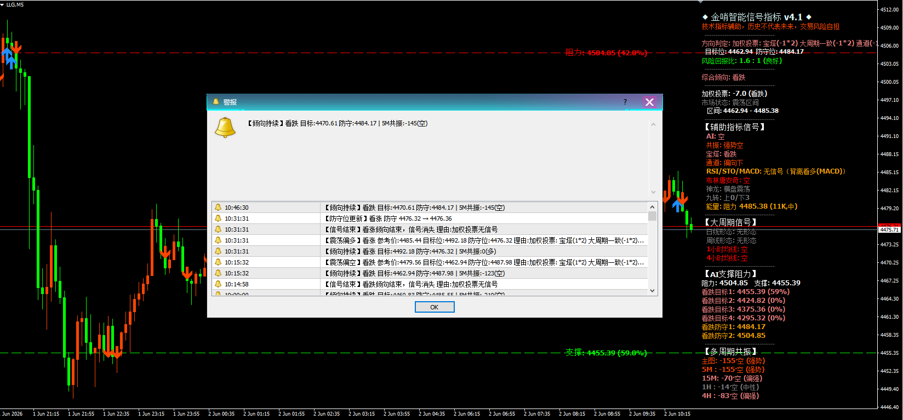This screenshot has height=420, width=903.
Task: Select list message 倾向持续 看跌 目标:4470.61 with -145(空)
Action: 415,208
